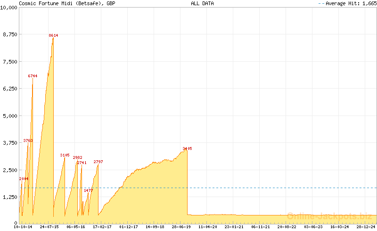Select the 28-06-19 date axis label
This screenshot has height=231, width=377.
click(181, 227)
